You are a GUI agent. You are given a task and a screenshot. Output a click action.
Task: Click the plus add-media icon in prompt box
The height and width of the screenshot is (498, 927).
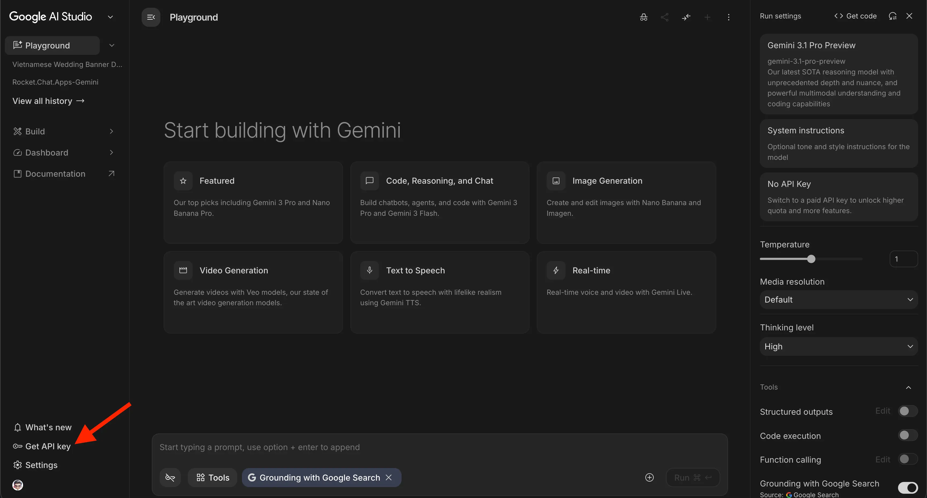pyautogui.click(x=649, y=477)
